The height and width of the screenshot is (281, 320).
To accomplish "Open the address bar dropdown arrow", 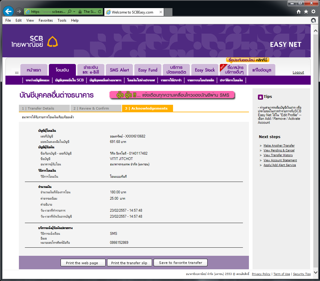I will 74,12.
